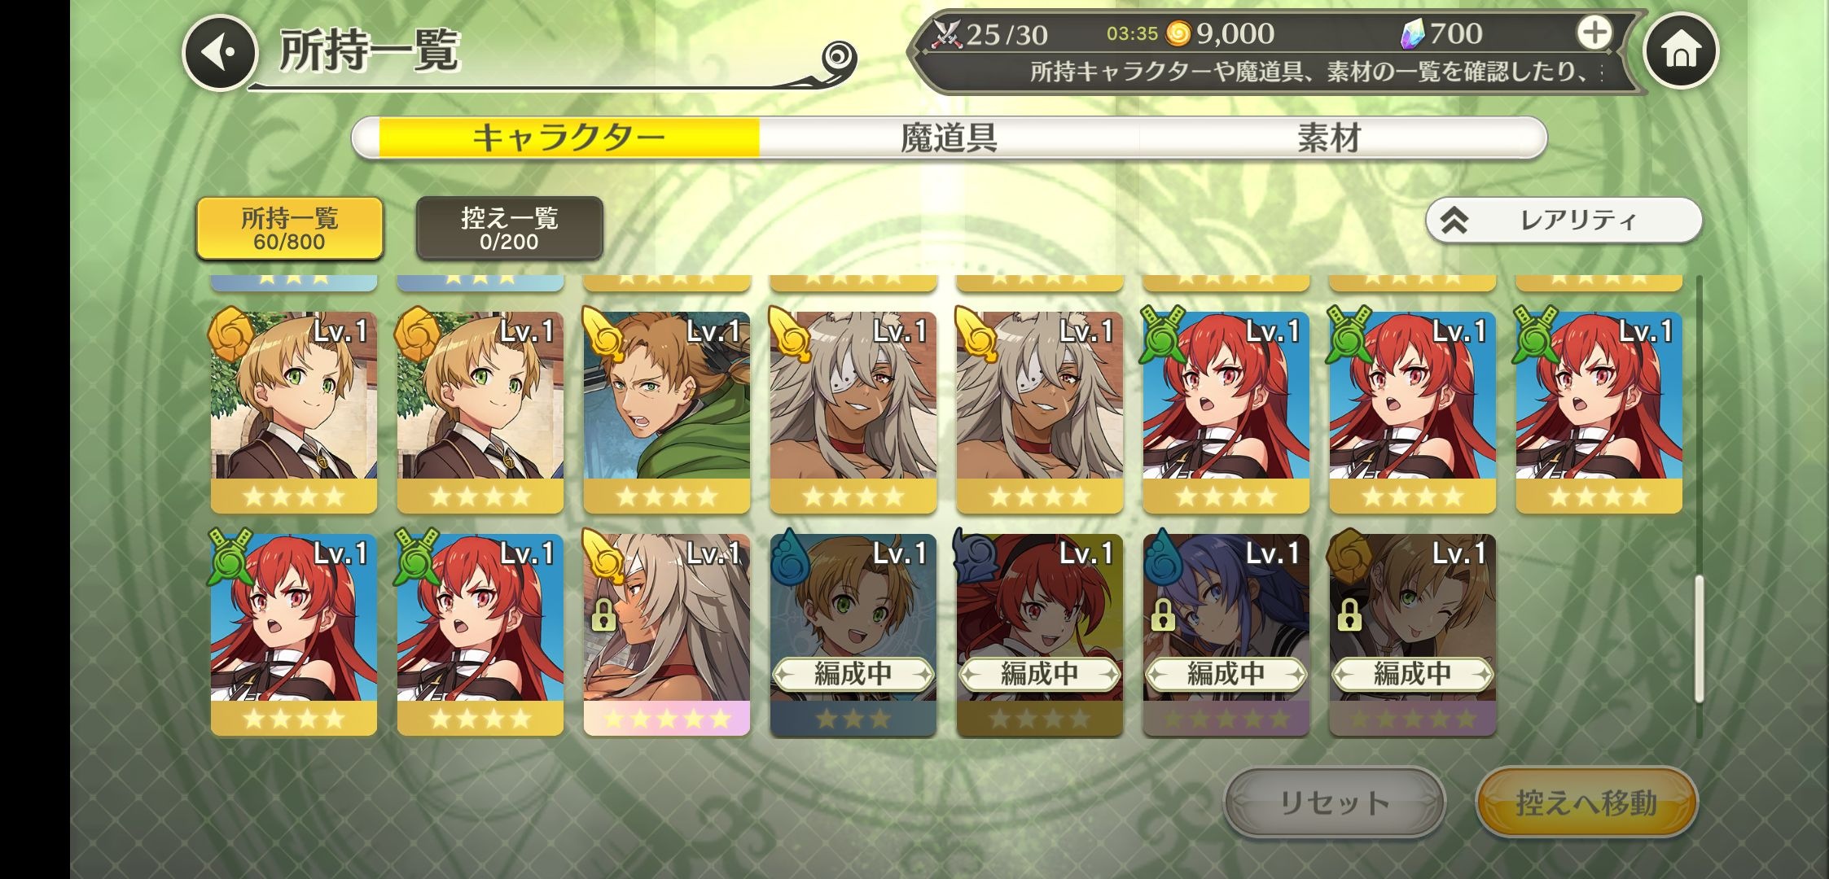The image size is (1829, 879).
Task: Toggle the 所持一覧 60/800 list view
Action: coord(289,229)
